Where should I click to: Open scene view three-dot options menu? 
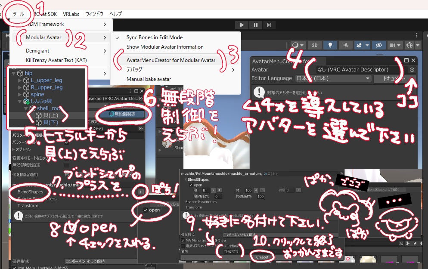pyautogui.click(x=416, y=35)
